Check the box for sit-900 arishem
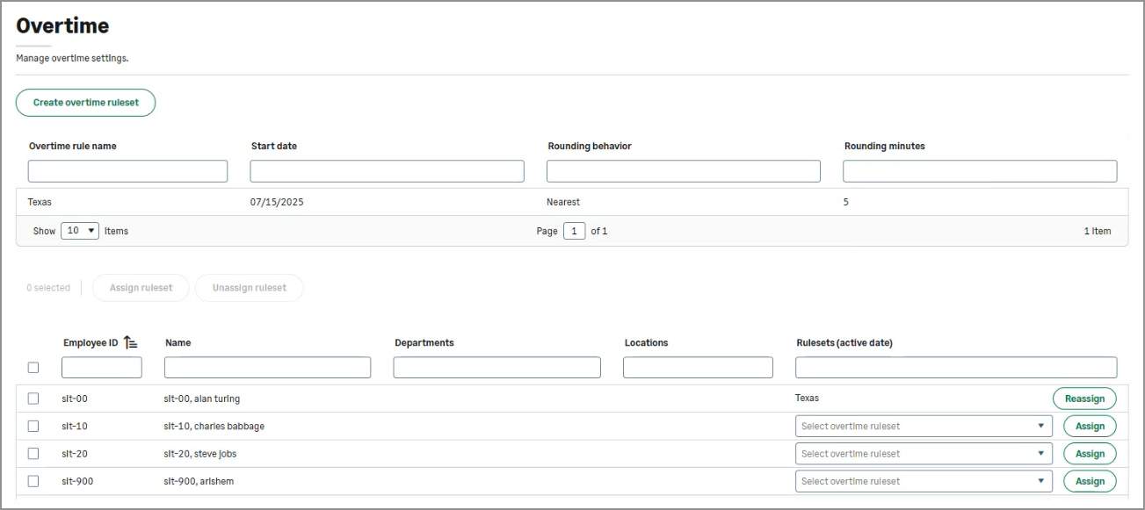The height and width of the screenshot is (510, 1145). click(33, 481)
